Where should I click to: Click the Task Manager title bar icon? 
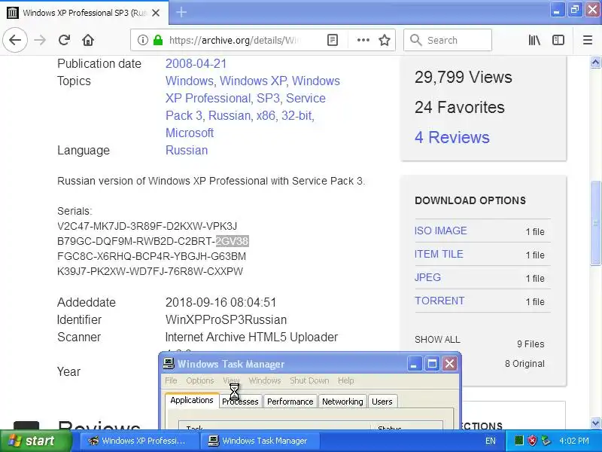tap(168, 363)
